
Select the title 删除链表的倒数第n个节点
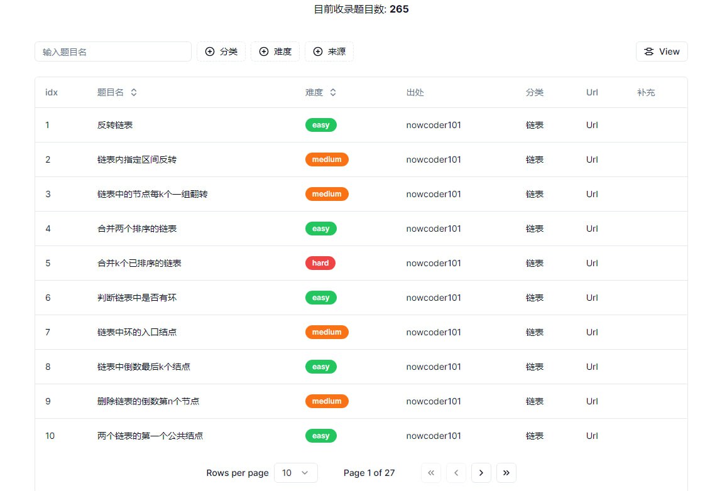pyautogui.click(x=148, y=402)
